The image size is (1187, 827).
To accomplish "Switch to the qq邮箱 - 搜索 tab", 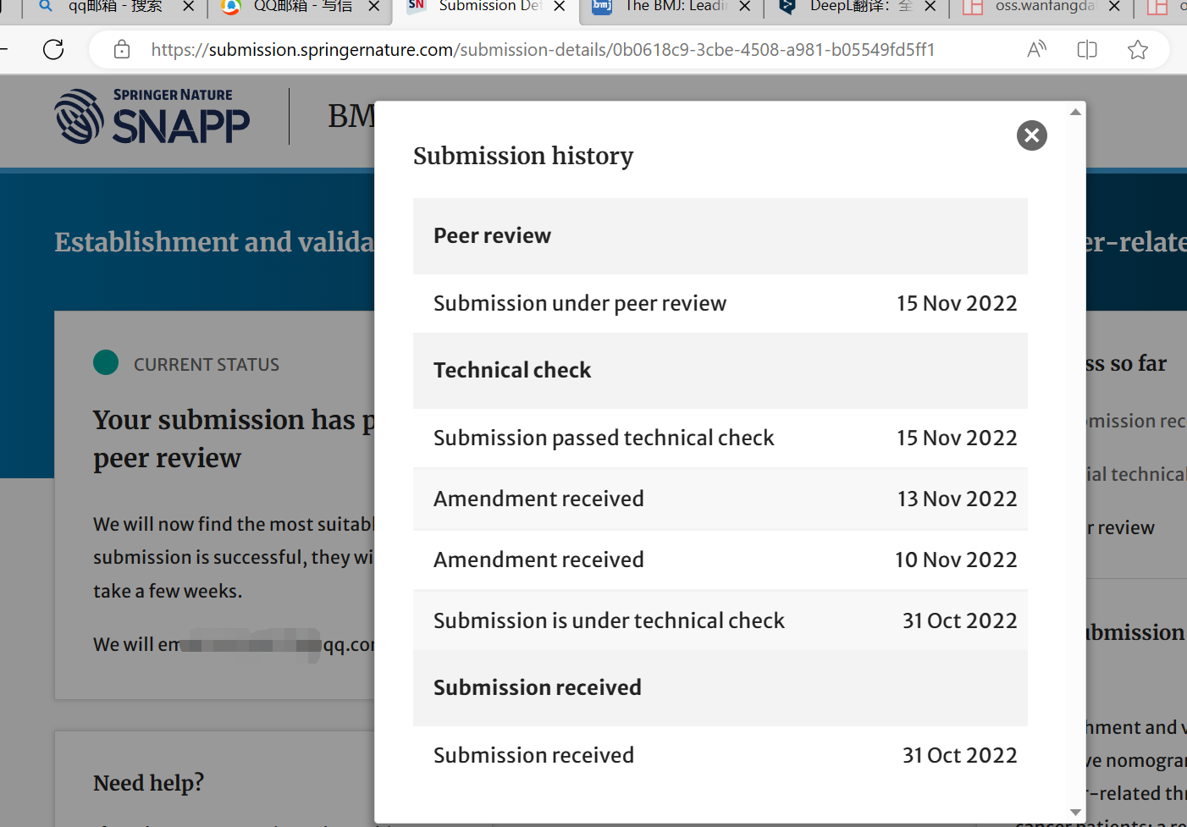I will (114, 7).
